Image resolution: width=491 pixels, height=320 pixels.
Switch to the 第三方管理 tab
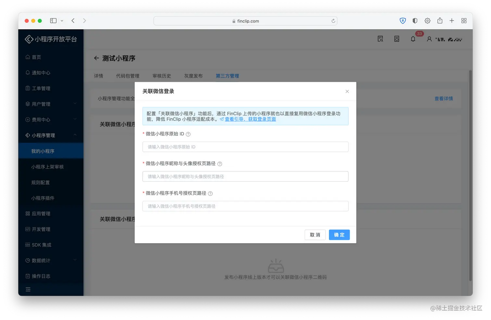(x=227, y=76)
